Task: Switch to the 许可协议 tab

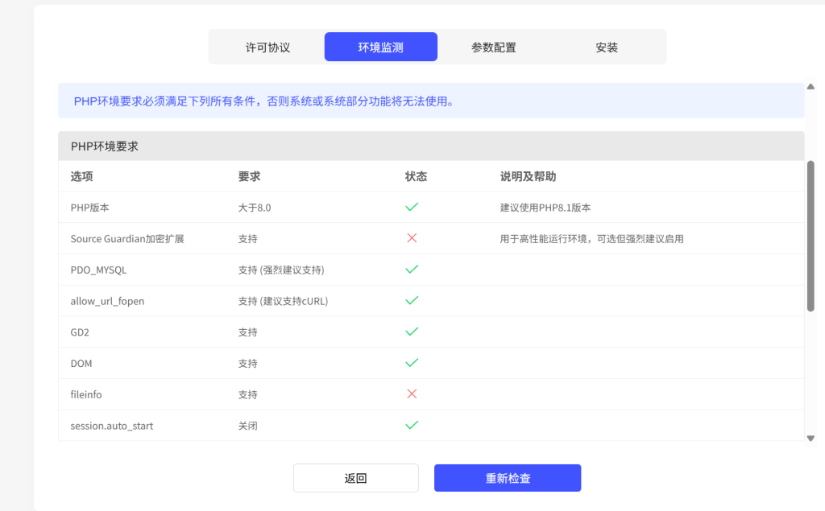Action: 267,47
